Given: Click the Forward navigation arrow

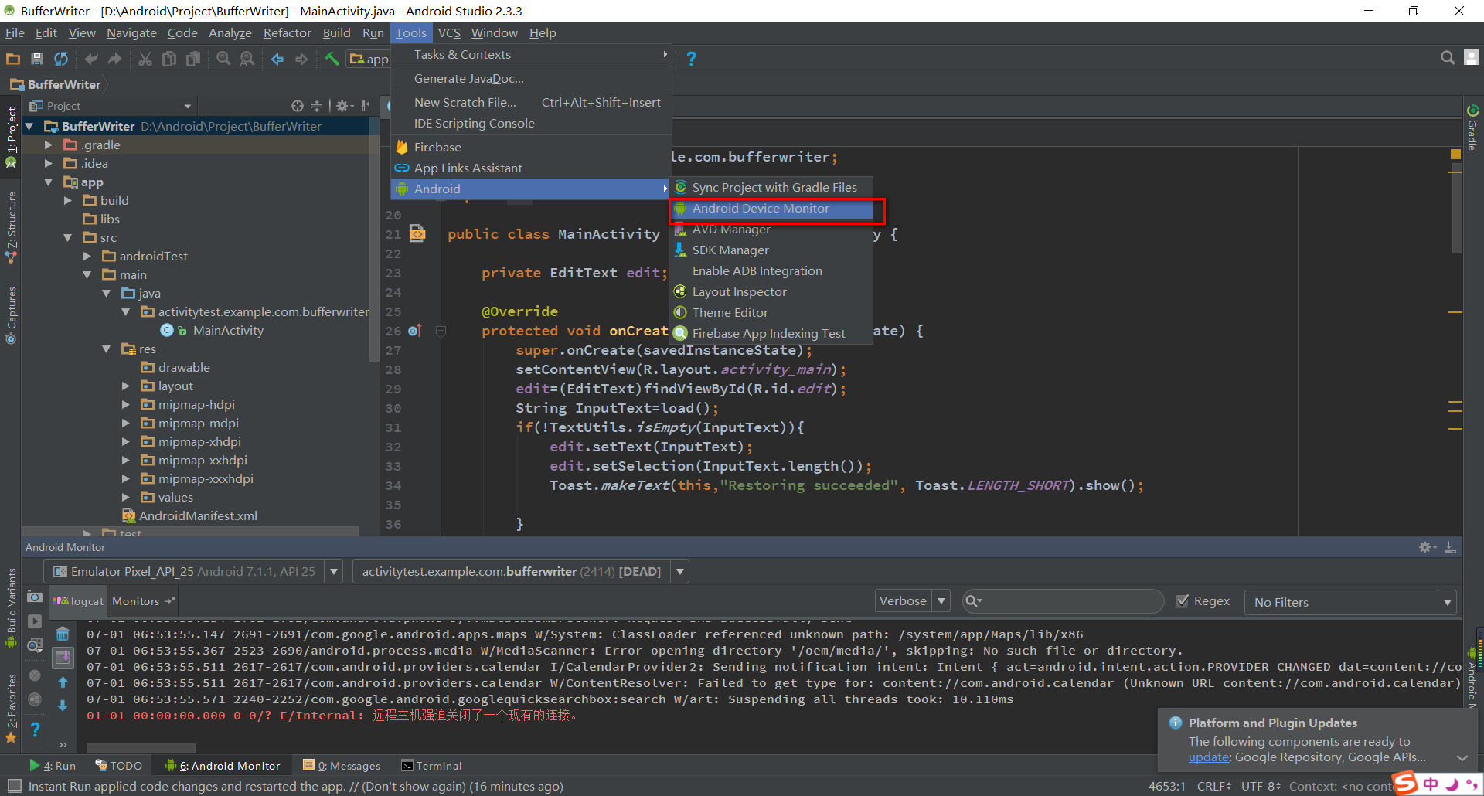Looking at the screenshot, I should tap(301, 59).
